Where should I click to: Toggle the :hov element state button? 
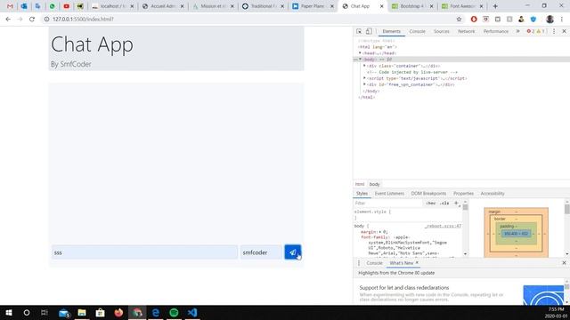point(431,204)
